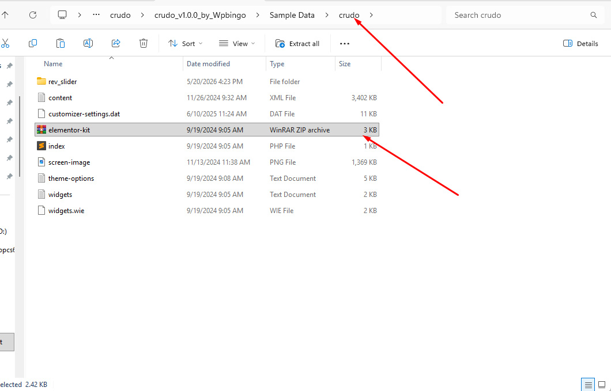
Task: Select the widgets text document name
Action: pos(60,194)
